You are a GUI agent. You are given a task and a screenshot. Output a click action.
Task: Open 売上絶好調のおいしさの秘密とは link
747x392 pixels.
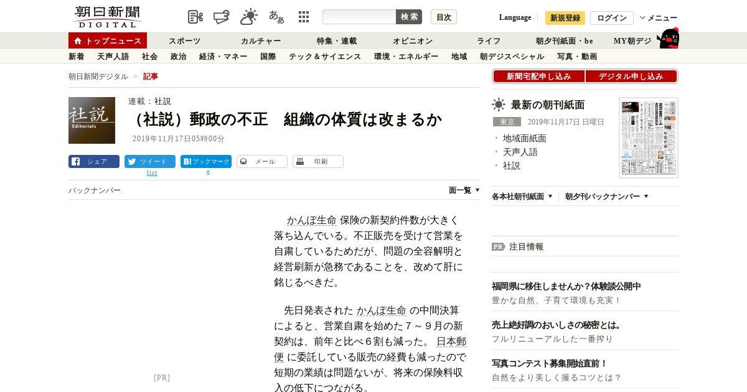coord(557,325)
